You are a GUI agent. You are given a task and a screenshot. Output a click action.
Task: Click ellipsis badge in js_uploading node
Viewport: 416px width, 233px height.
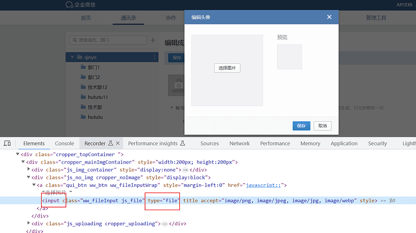(x=165, y=224)
